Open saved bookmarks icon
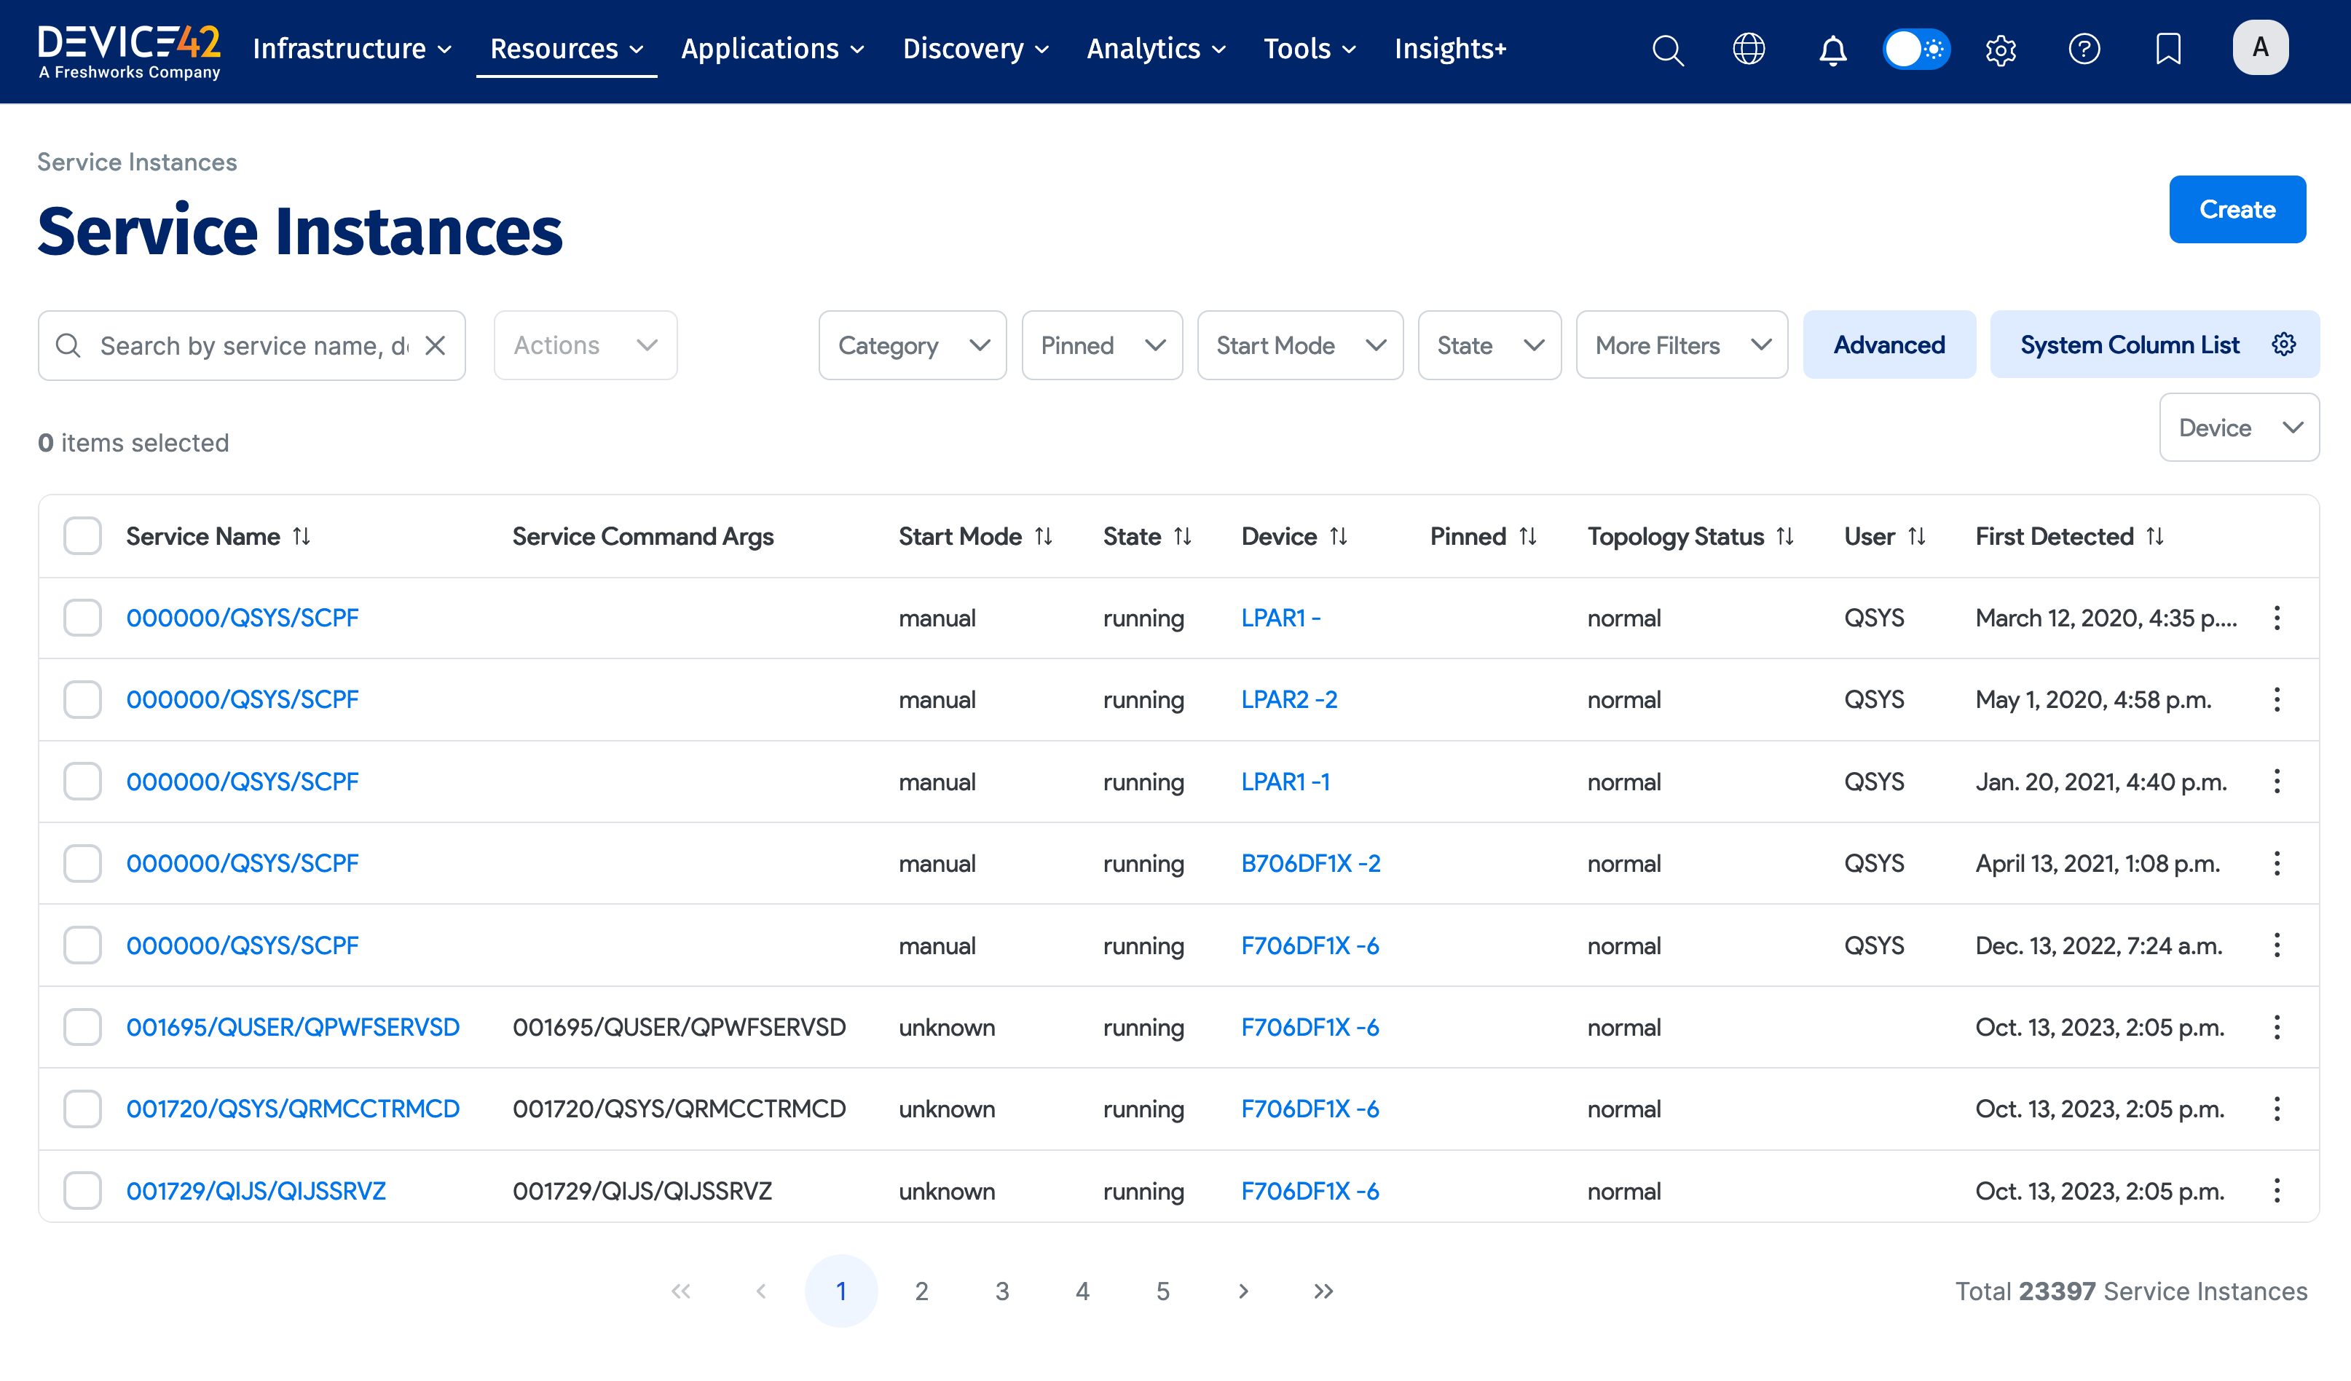Image resolution: width=2351 pixels, height=1381 pixels. pyautogui.click(x=2168, y=50)
